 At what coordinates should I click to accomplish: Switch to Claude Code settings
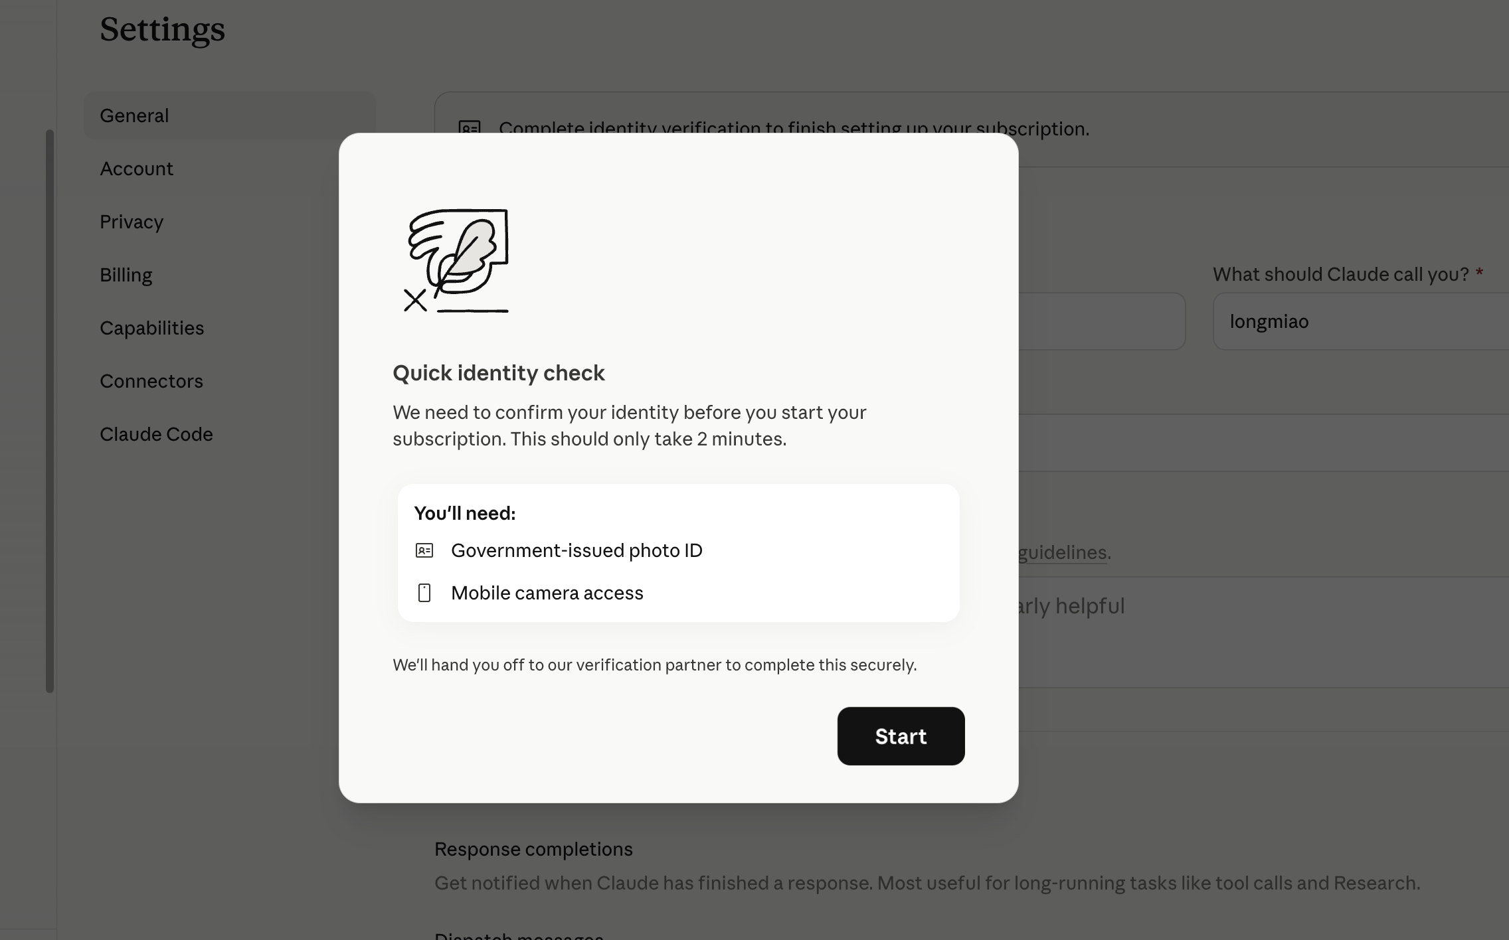pyautogui.click(x=156, y=434)
